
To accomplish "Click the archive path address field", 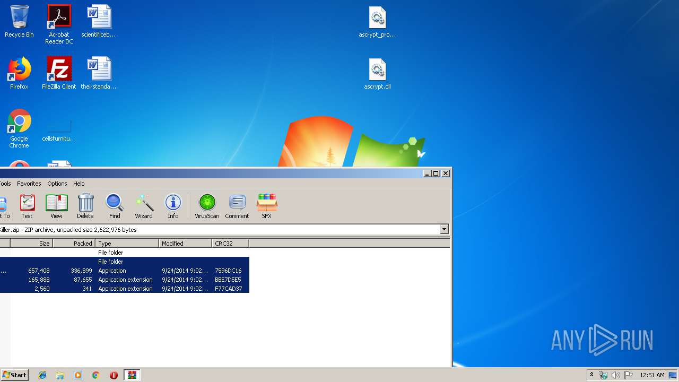I will tap(220, 230).
